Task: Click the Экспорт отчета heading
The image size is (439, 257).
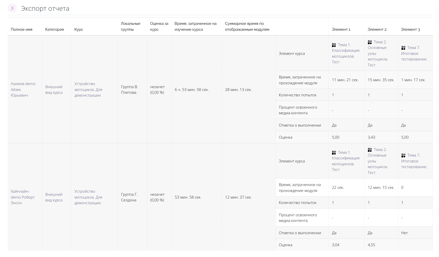Action: [45, 8]
